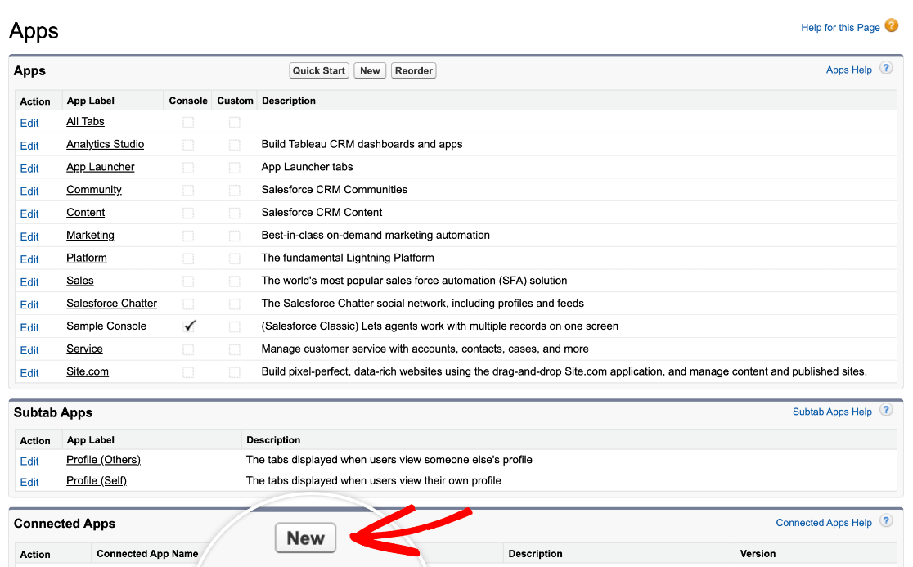The width and height of the screenshot is (913, 567).
Task: Open the Apps Help link
Action: click(x=849, y=70)
